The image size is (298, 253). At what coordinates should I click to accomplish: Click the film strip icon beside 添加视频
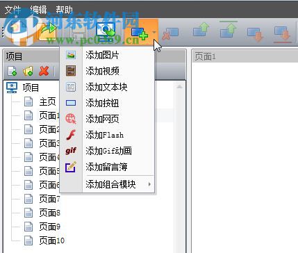click(x=71, y=71)
